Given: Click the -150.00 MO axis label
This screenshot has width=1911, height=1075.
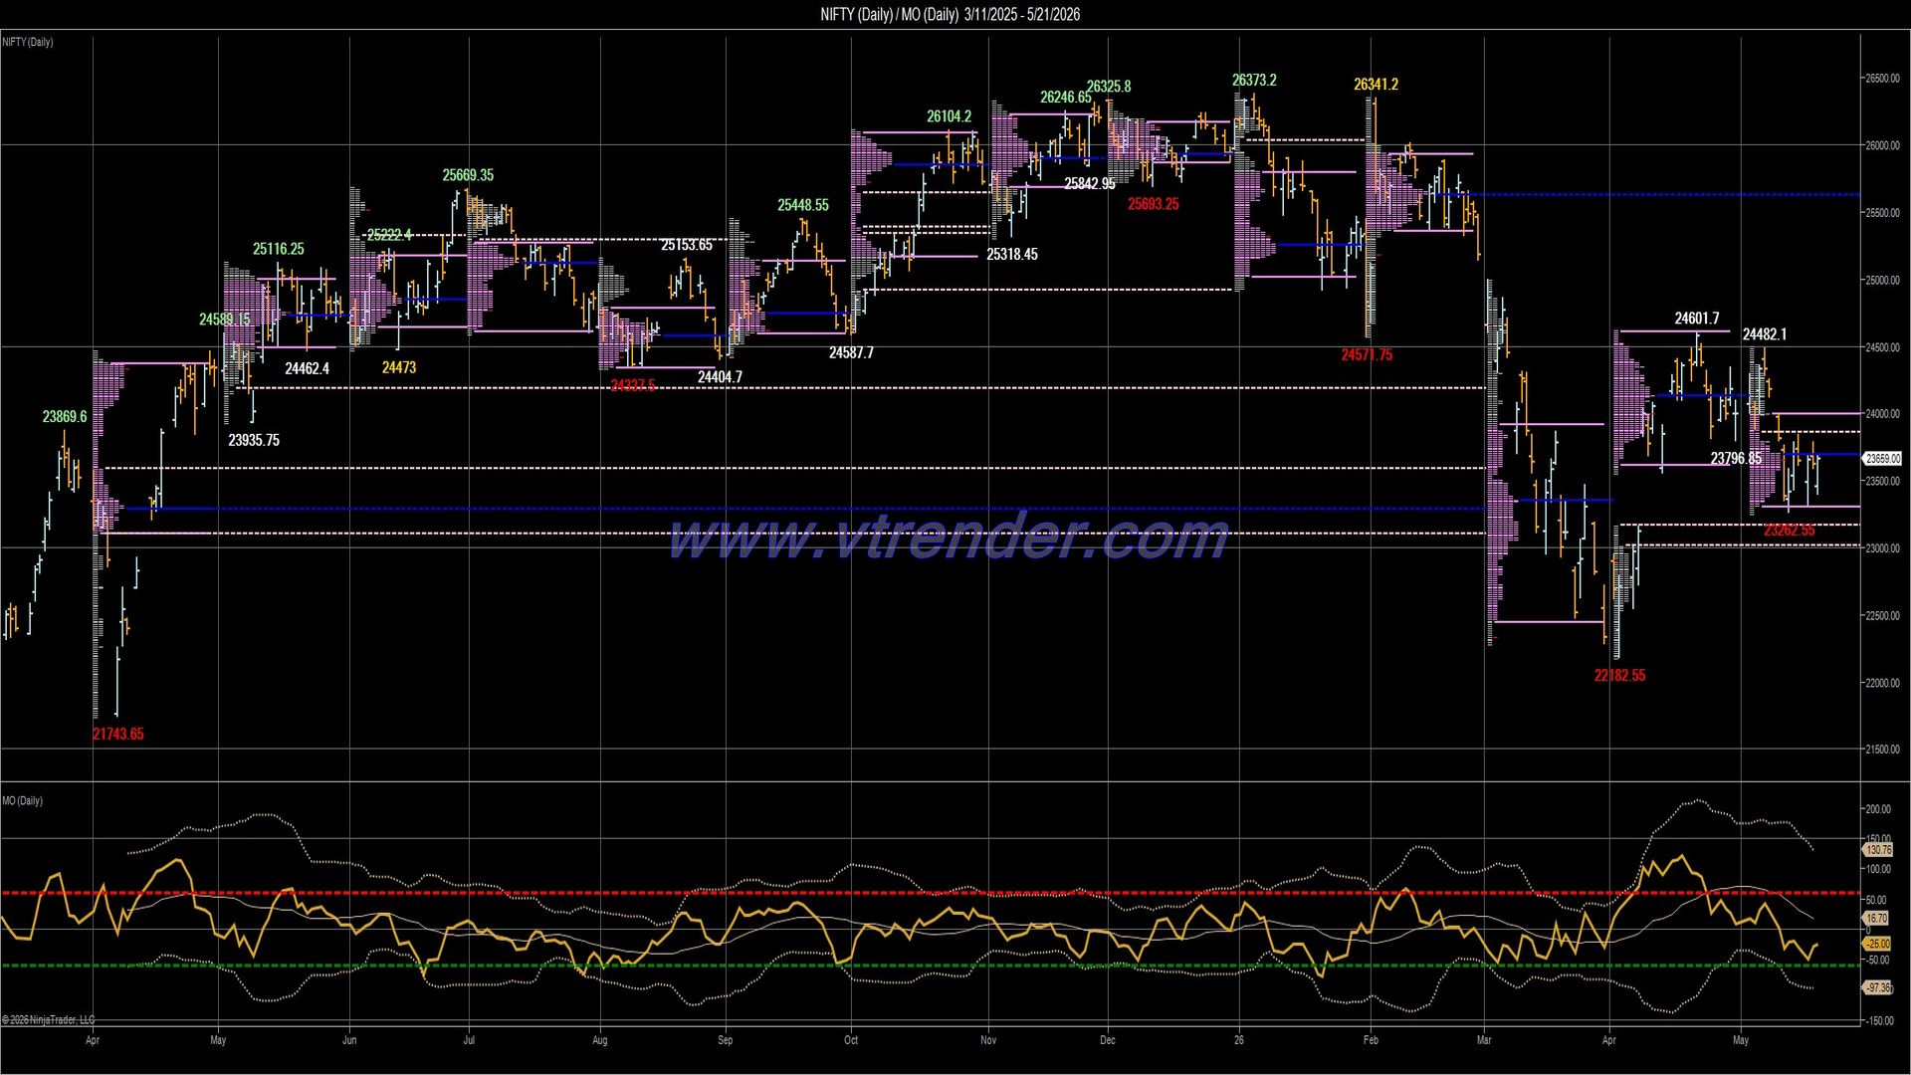Looking at the screenshot, I should [x=1878, y=1021].
